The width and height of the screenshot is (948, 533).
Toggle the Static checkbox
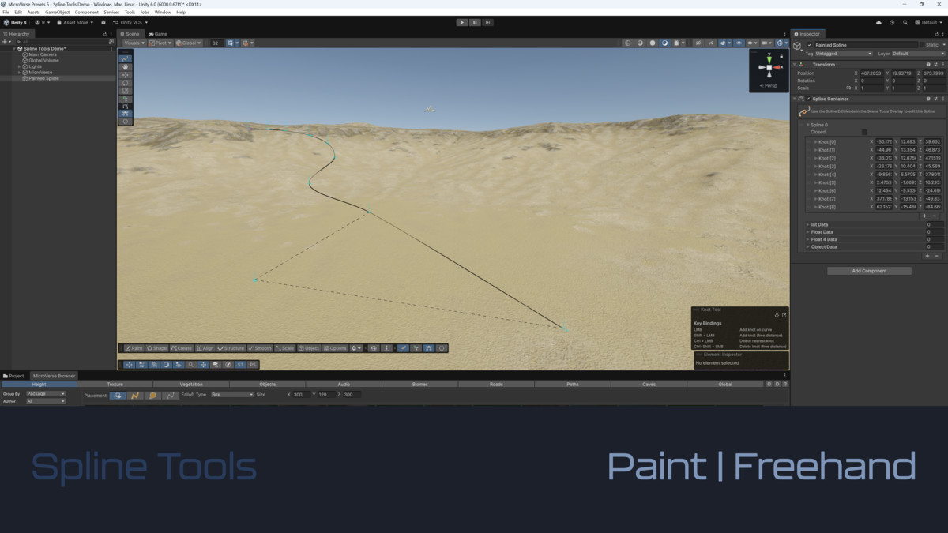pyautogui.click(x=923, y=45)
